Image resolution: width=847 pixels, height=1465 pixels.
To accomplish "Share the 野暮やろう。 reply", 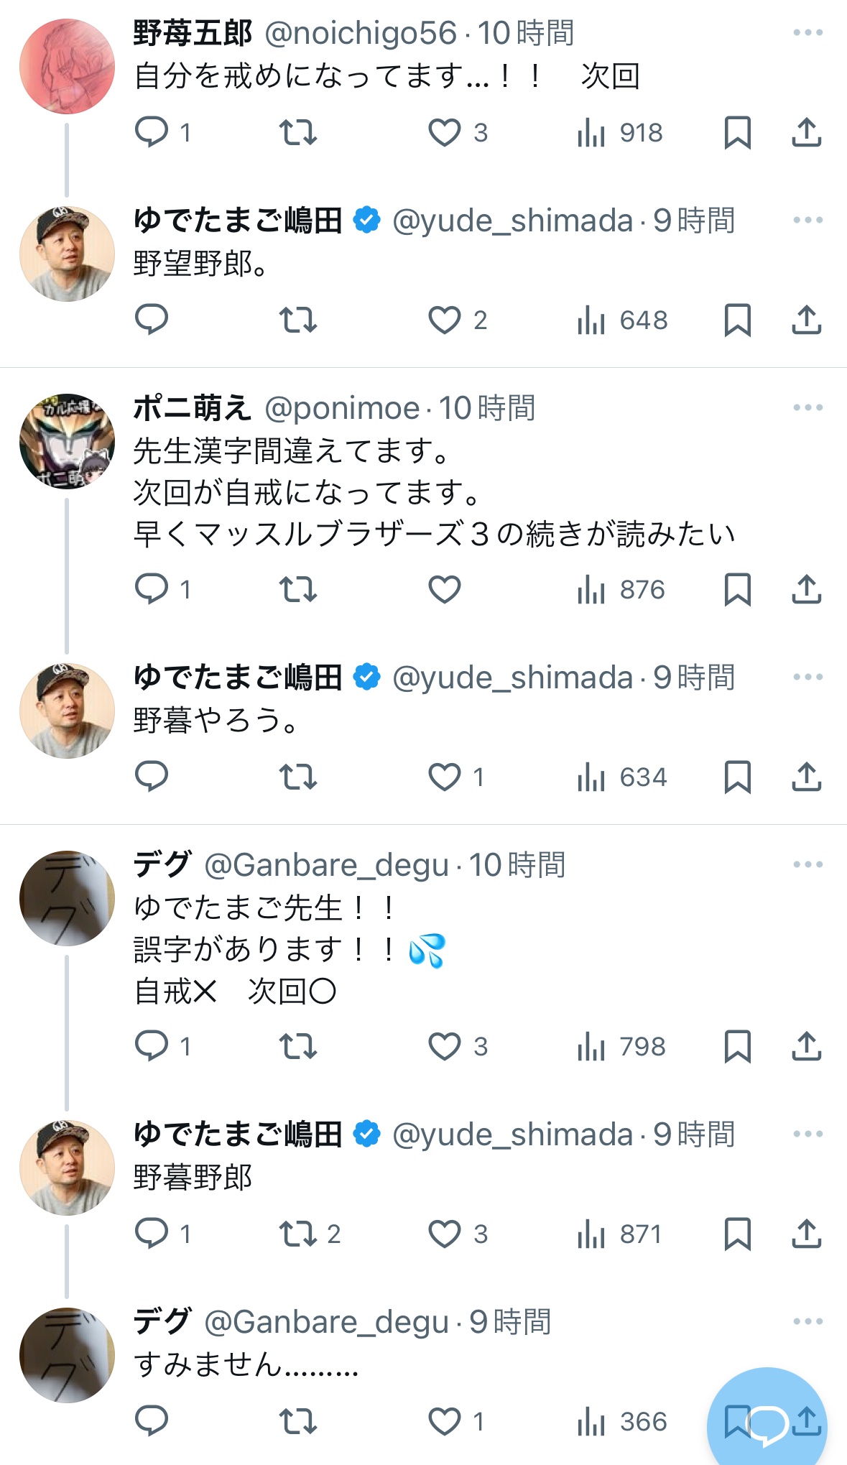I will coord(806,777).
